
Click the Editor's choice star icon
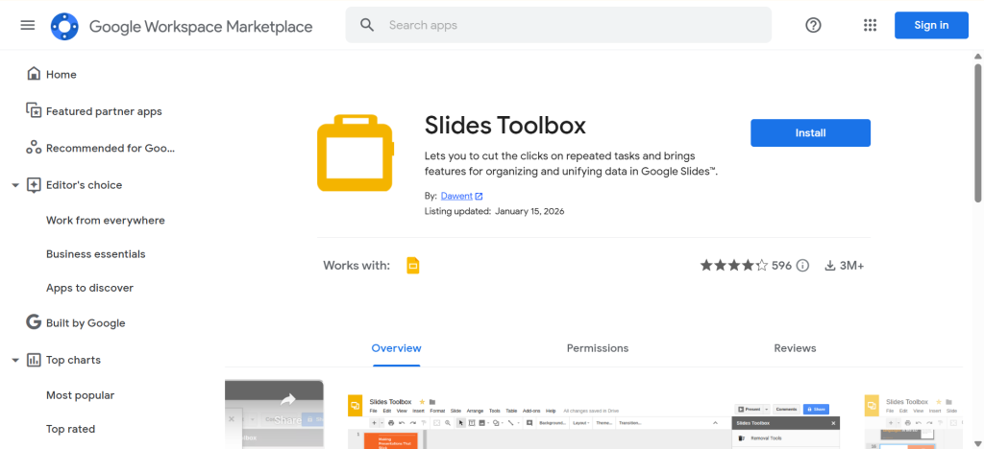pos(34,185)
